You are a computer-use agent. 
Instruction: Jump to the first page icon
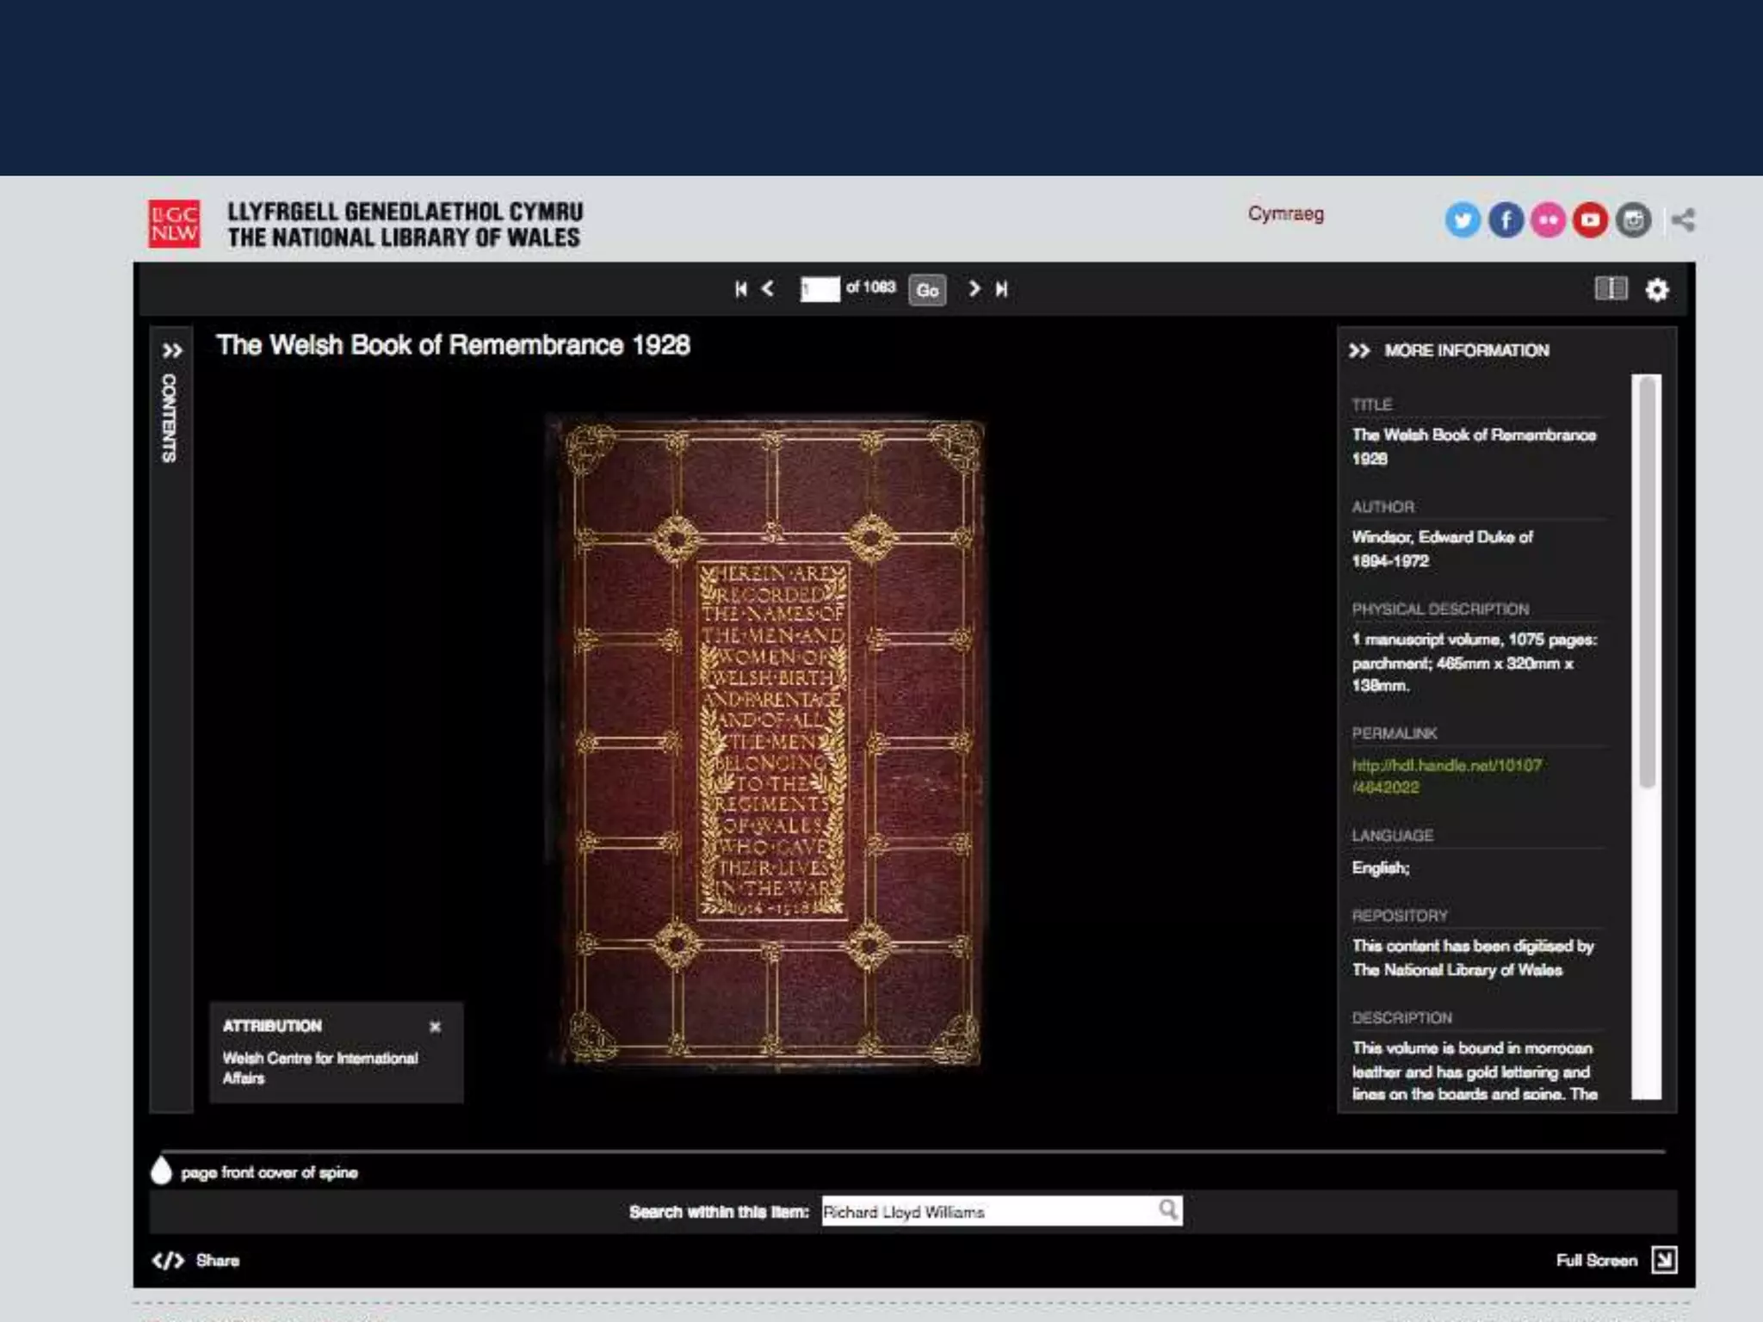point(740,289)
